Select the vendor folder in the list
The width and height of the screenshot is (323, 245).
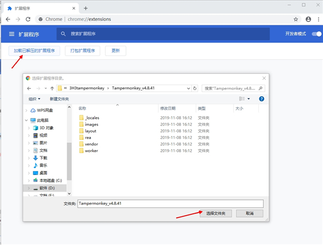pyautogui.click(x=91, y=144)
